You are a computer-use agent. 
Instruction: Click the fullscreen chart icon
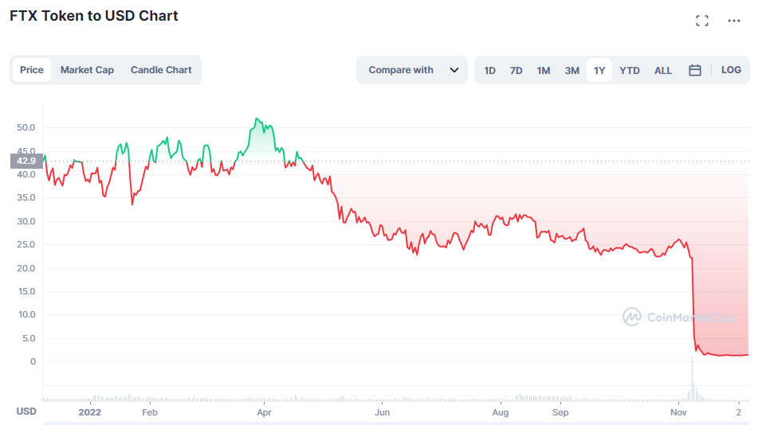point(702,21)
